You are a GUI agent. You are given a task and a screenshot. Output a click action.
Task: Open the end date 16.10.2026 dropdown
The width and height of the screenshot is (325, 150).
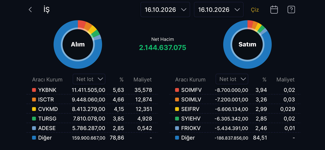click(219, 10)
